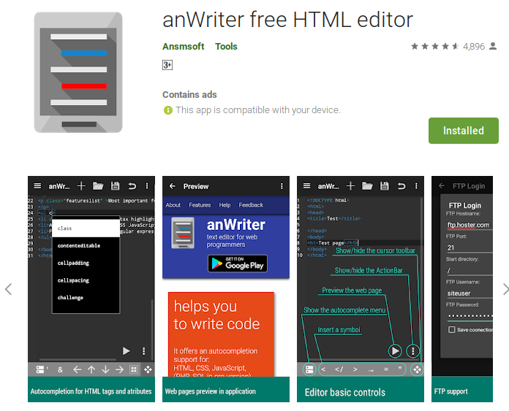Open the Tools category link
The height and width of the screenshot is (411, 509).
coord(226,46)
